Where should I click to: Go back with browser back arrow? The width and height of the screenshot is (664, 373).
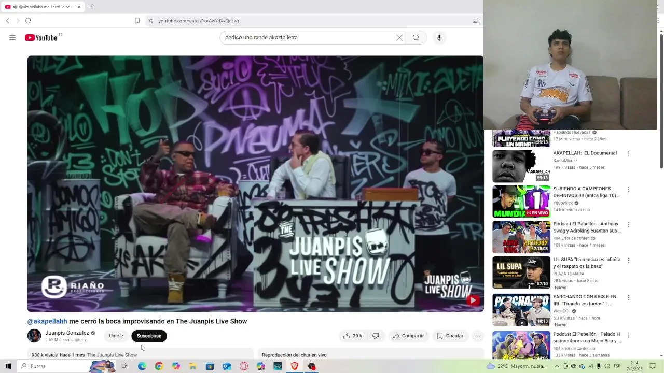point(8,21)
